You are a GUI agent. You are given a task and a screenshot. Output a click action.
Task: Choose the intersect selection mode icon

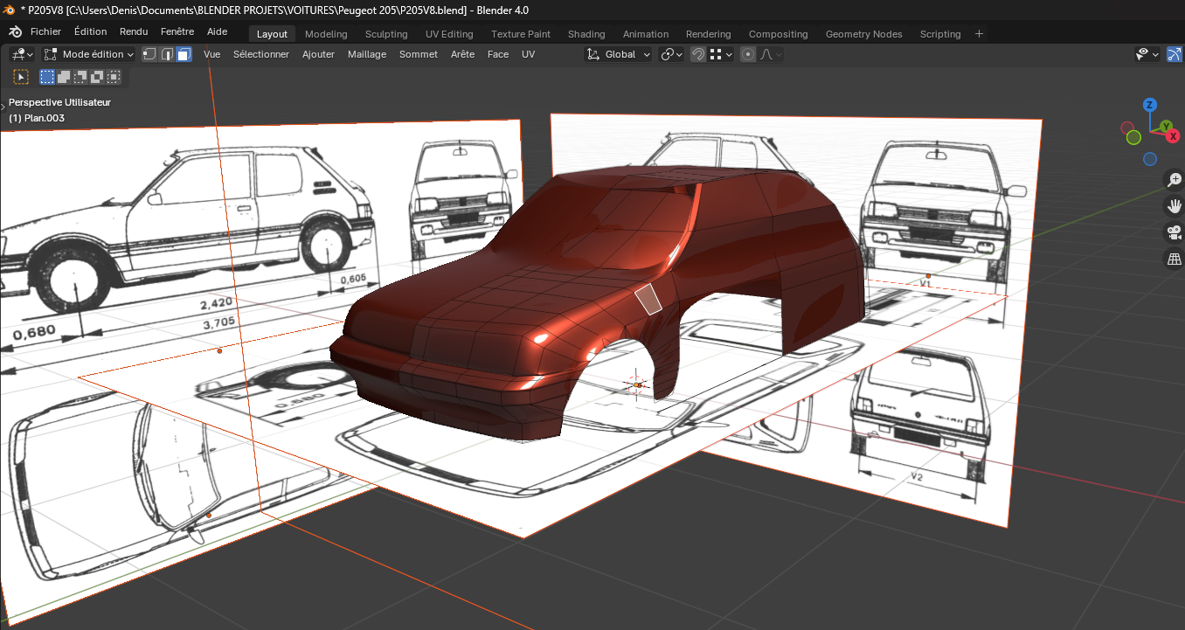[x=114, y=77]
